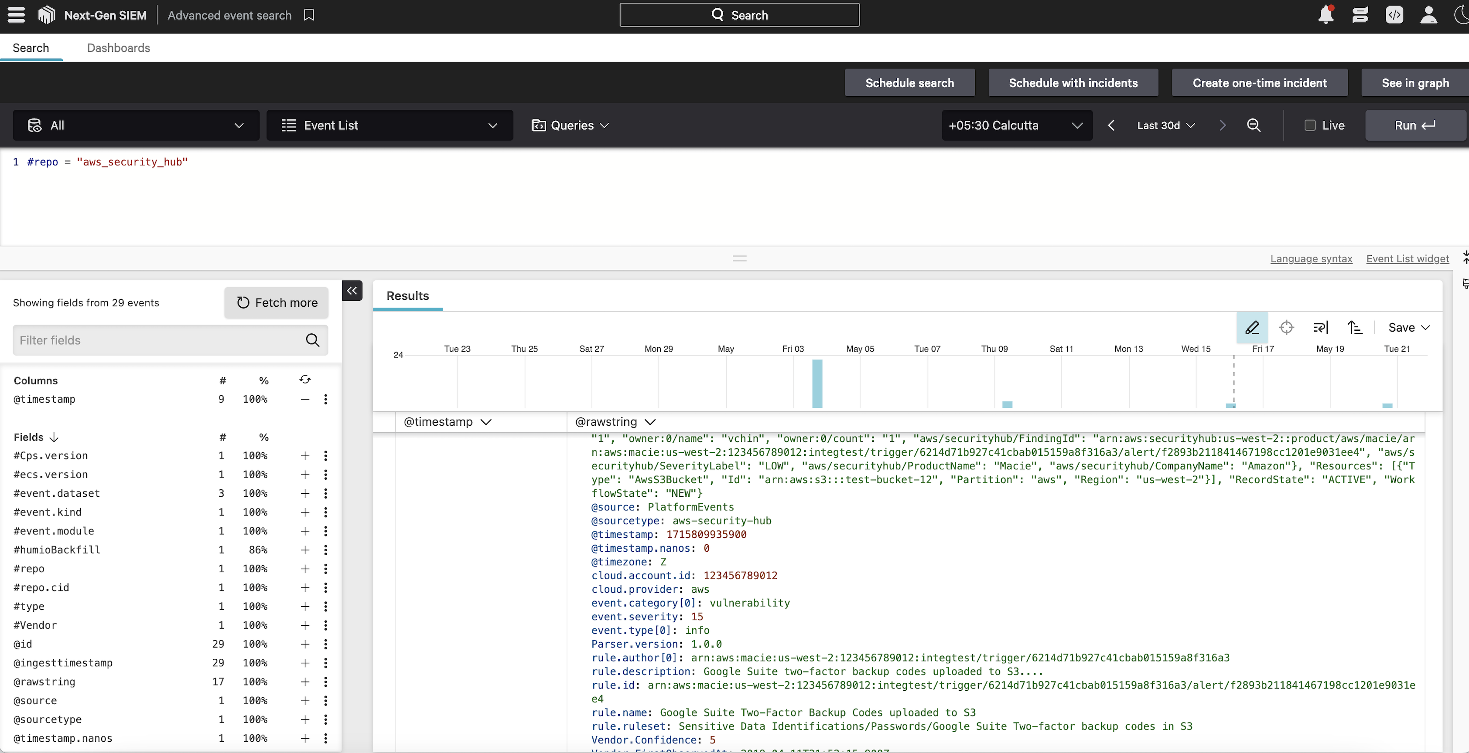Click the zoom out time range magnifier
Viewport: 1469px width, 753px height.
[x=1254, y=125]
